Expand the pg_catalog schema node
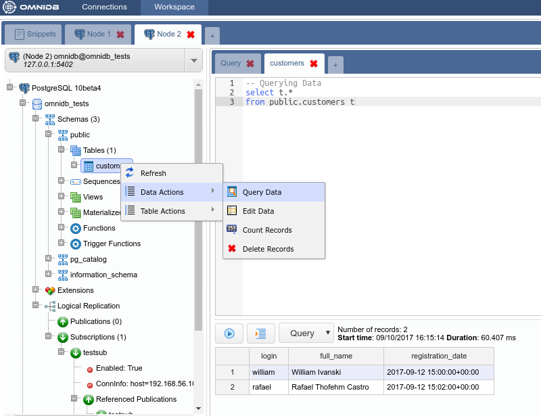Viewport: 541px width, 416px height. point(49,259)
